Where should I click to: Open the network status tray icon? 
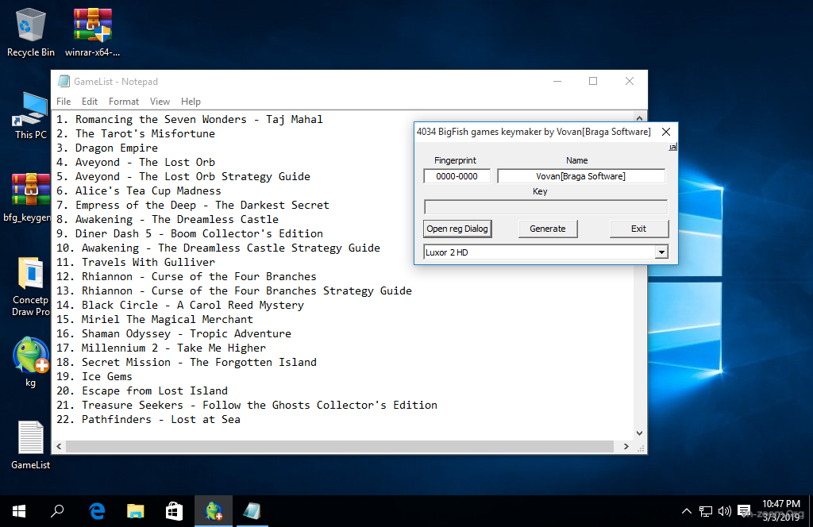tap(706, 511)
